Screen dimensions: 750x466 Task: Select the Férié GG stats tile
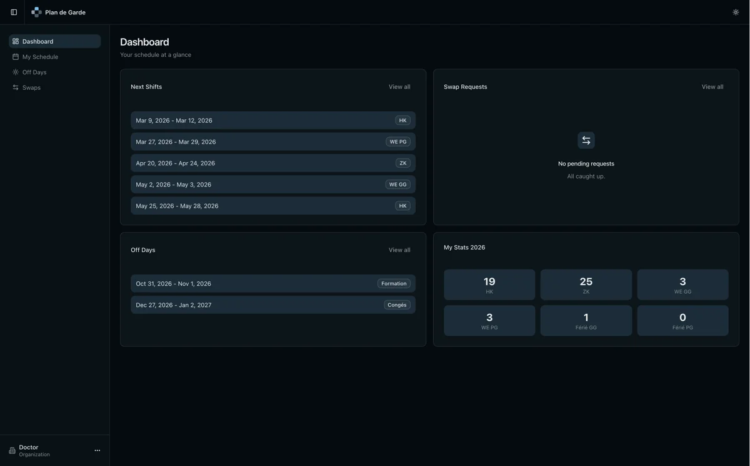click(586, 321)
